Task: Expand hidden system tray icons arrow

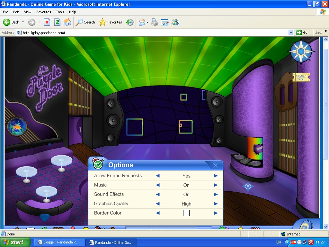Action: pos(287,242)
